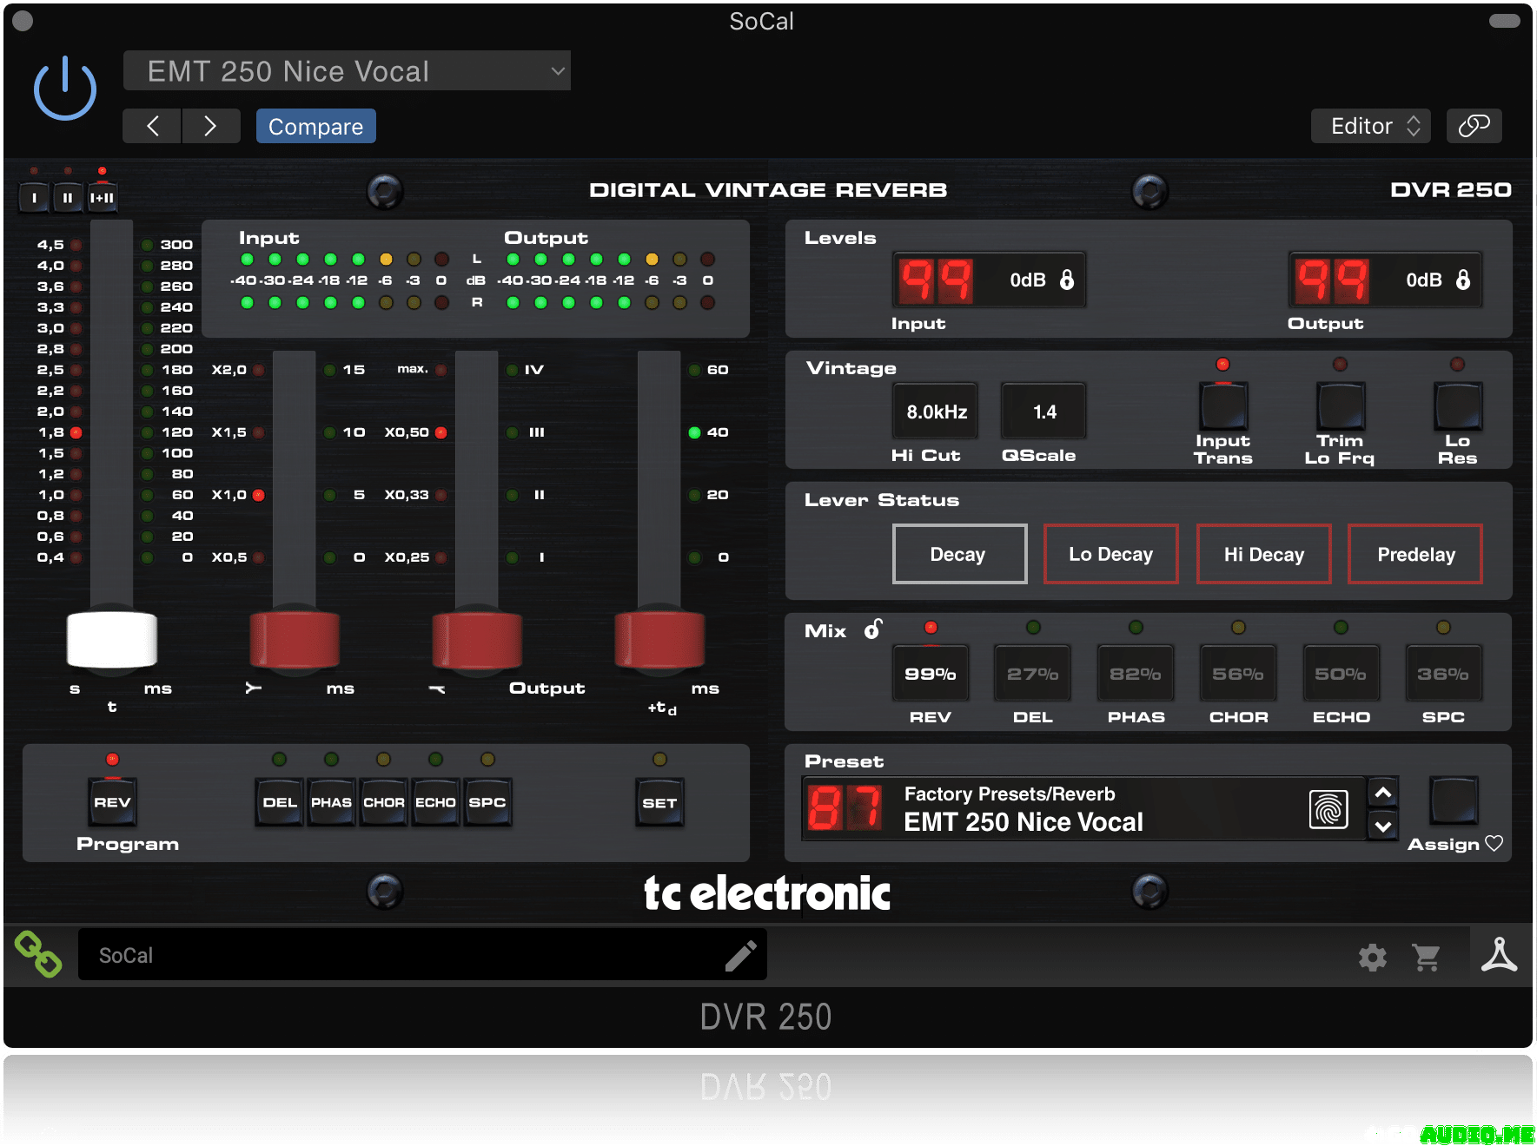Click the Input 0dB level field
Screen dimensions: 1537x1146
1028,280
